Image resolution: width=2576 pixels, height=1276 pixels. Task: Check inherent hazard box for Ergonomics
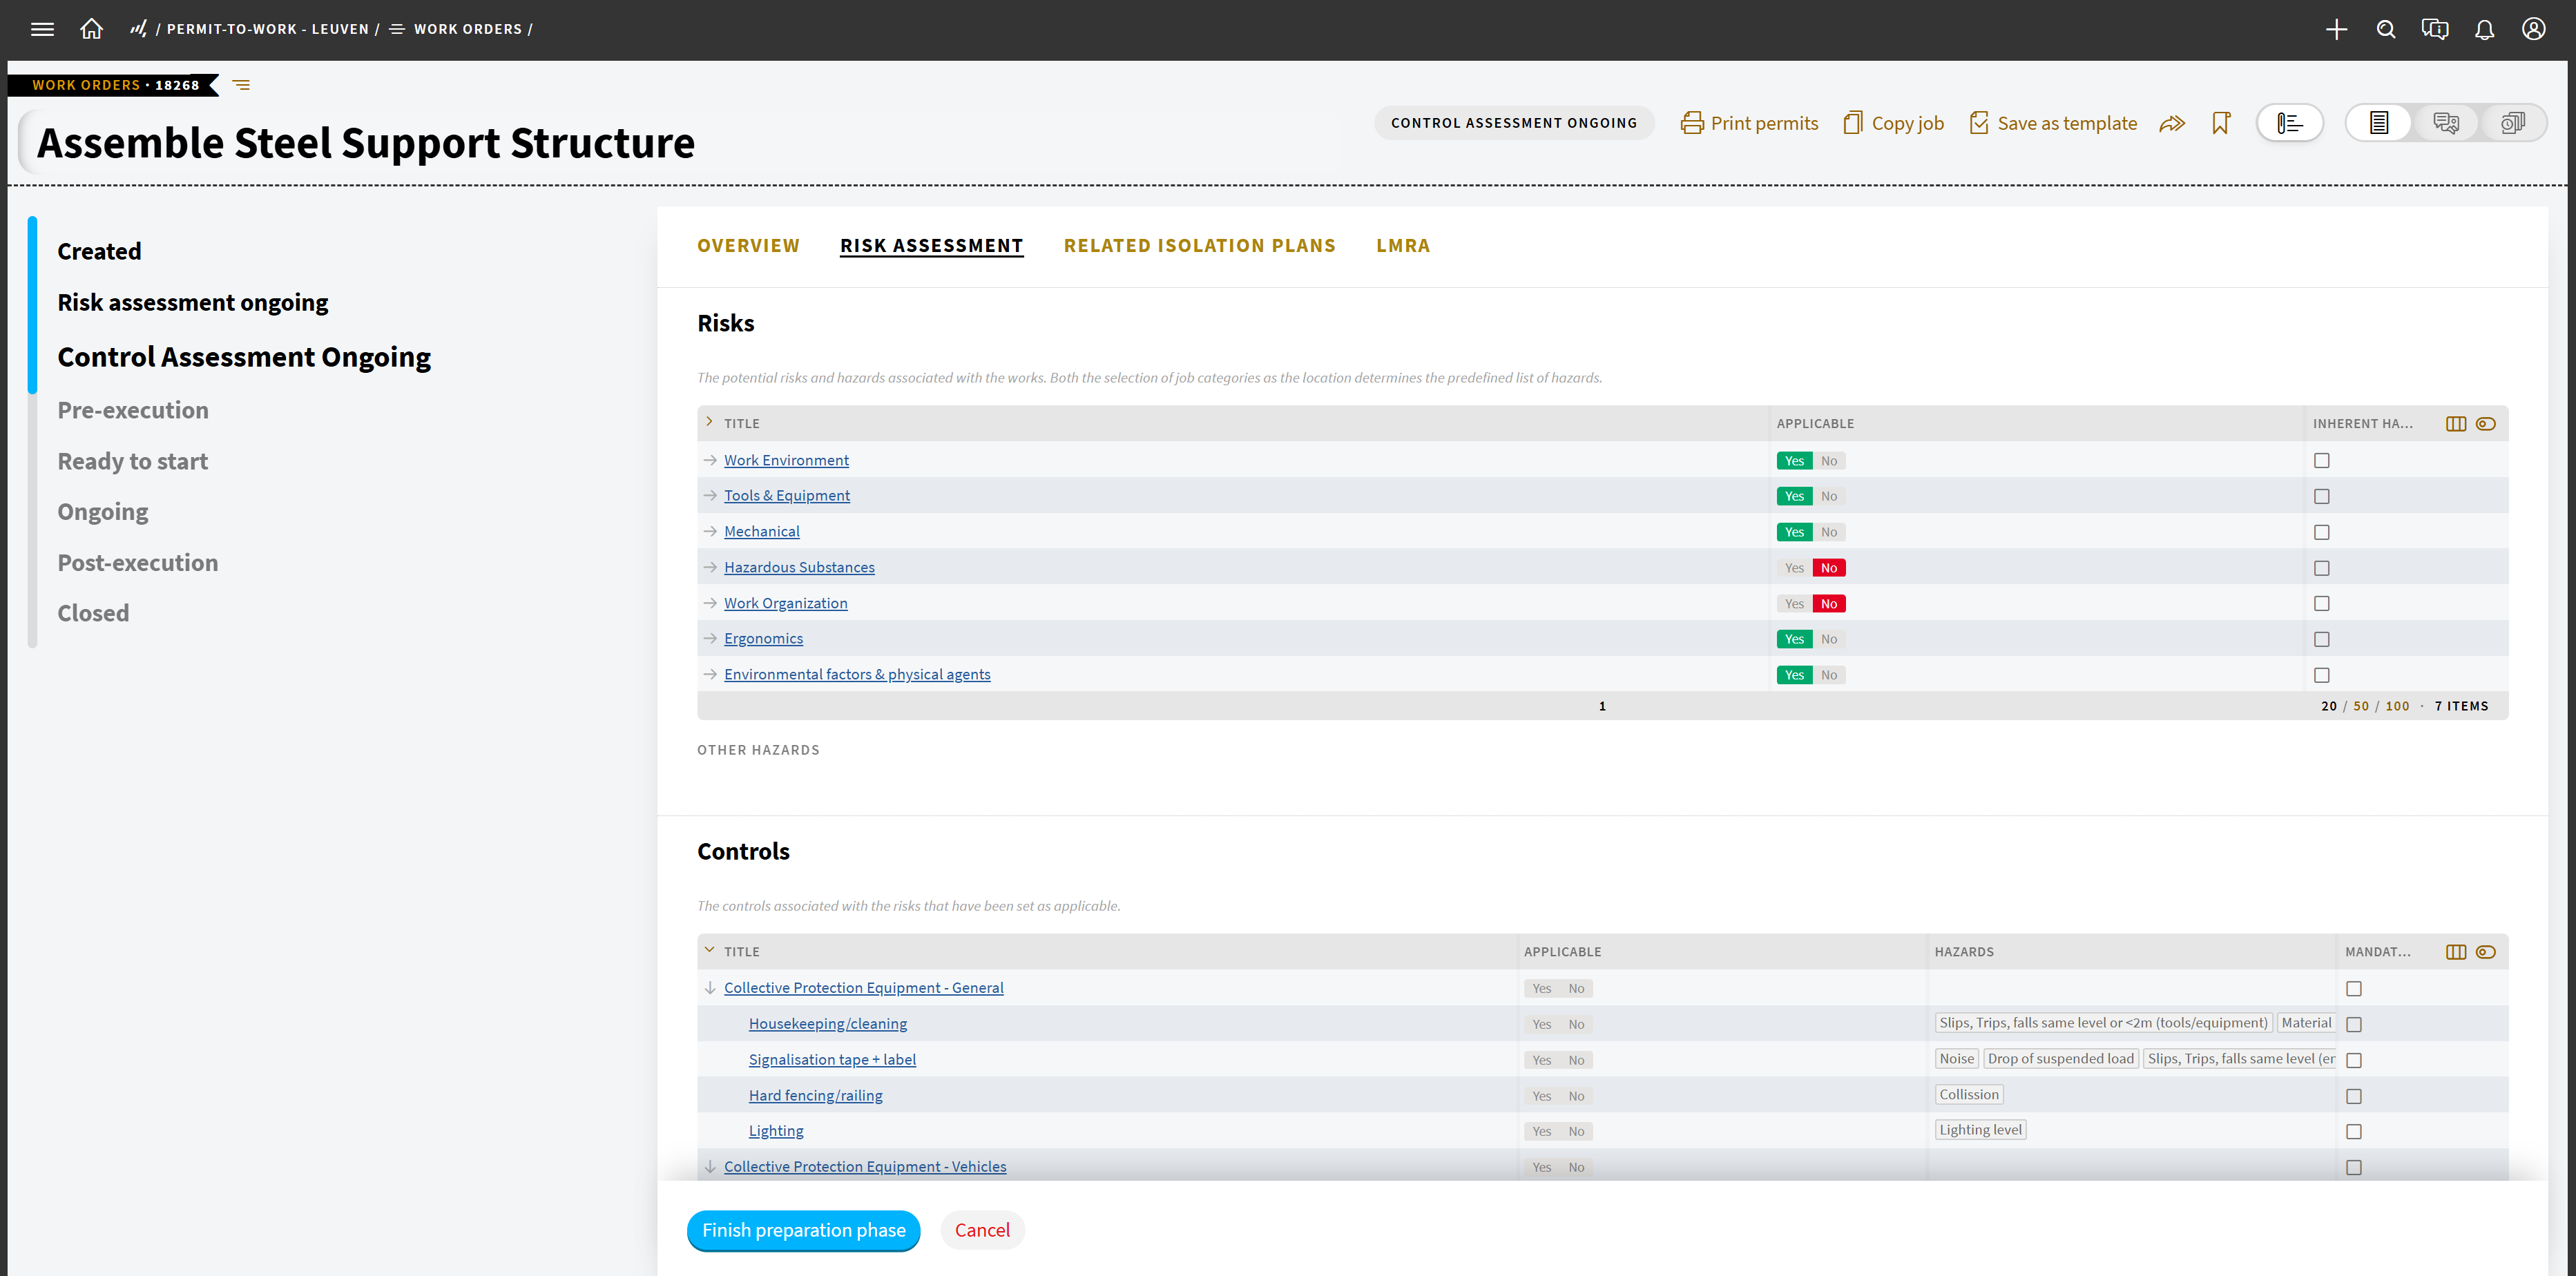2322,639
